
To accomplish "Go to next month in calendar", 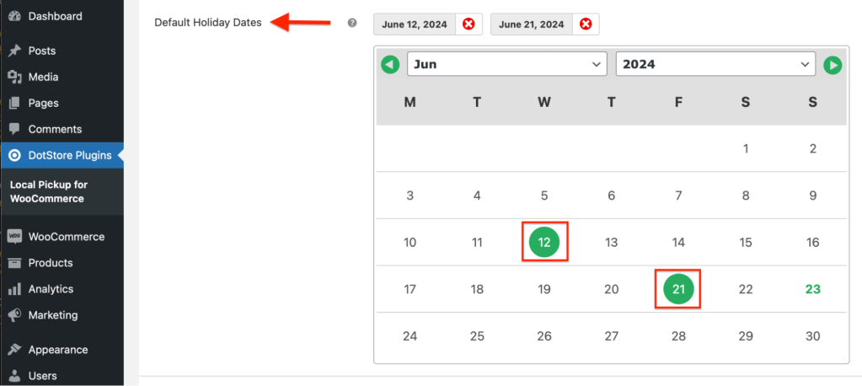I will (833, 64).
